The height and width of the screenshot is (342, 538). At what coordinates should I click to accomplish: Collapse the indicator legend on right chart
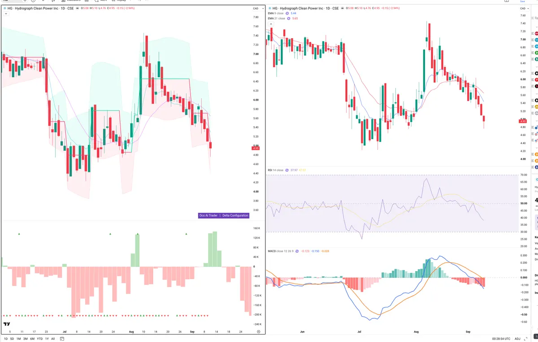pos(271,24)
